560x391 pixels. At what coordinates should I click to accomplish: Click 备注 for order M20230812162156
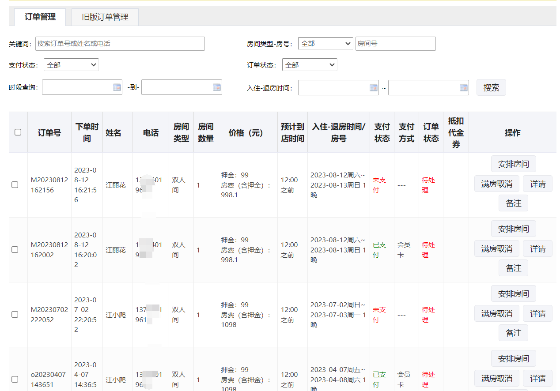[513, 203]
